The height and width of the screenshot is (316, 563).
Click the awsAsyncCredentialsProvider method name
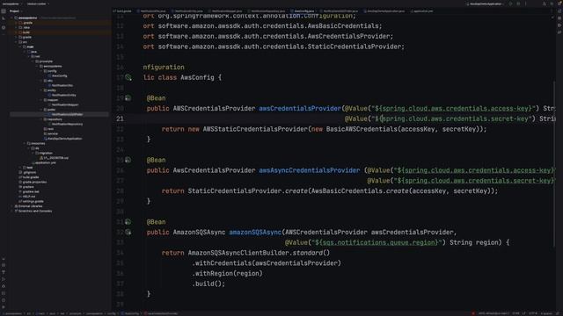tap(309, 170)
